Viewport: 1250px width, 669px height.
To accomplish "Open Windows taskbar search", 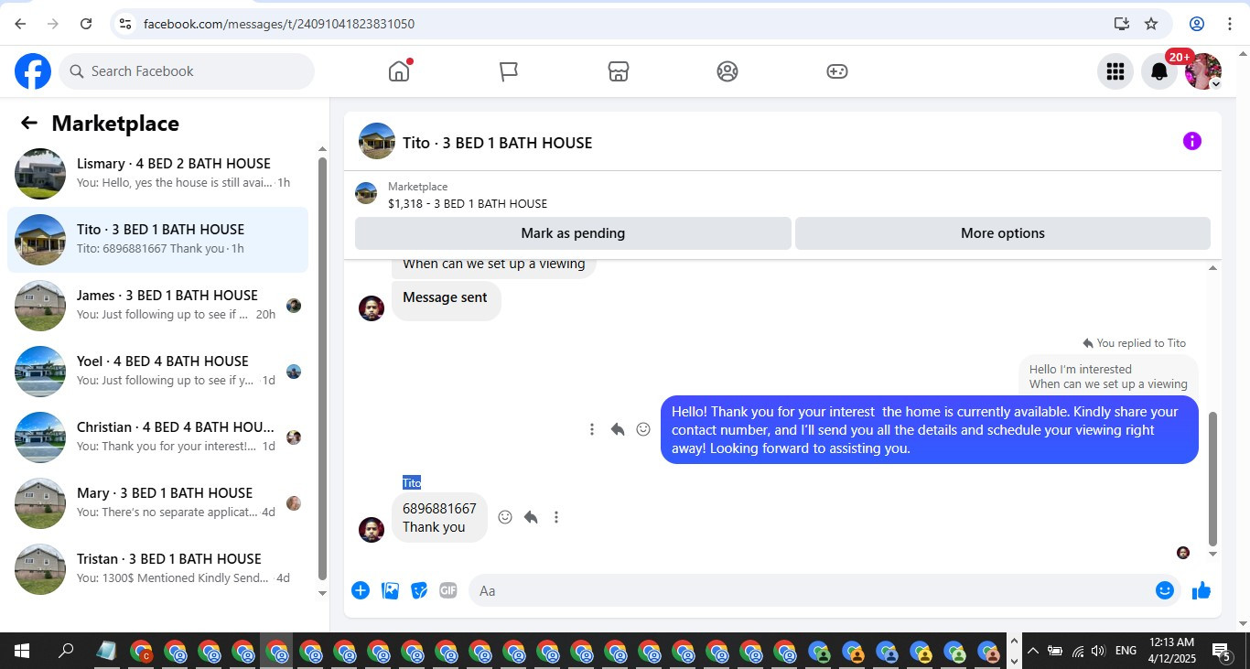I will [66, 651].
